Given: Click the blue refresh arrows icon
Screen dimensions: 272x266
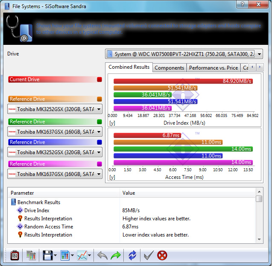Looking at the screenshot, I should coord(132,255).
